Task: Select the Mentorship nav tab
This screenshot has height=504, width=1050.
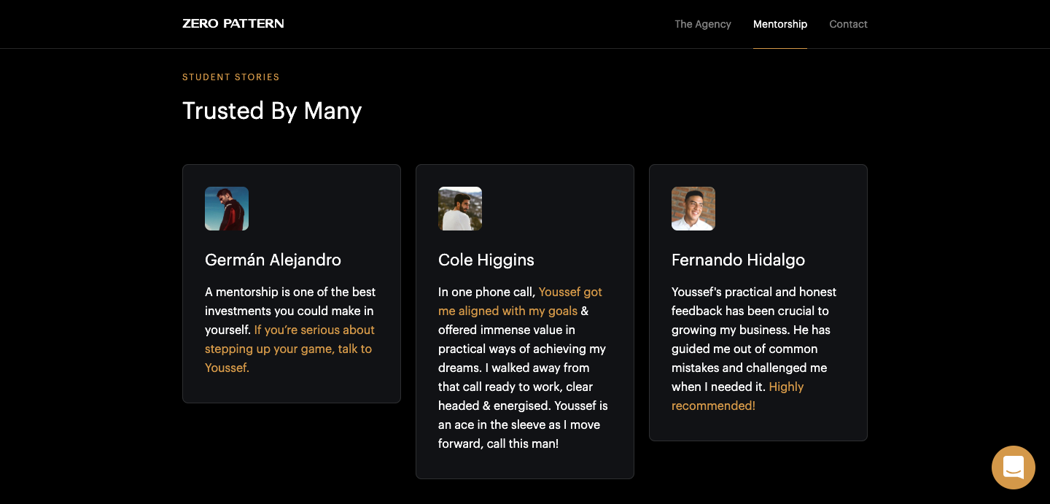Action: point(780,24)
